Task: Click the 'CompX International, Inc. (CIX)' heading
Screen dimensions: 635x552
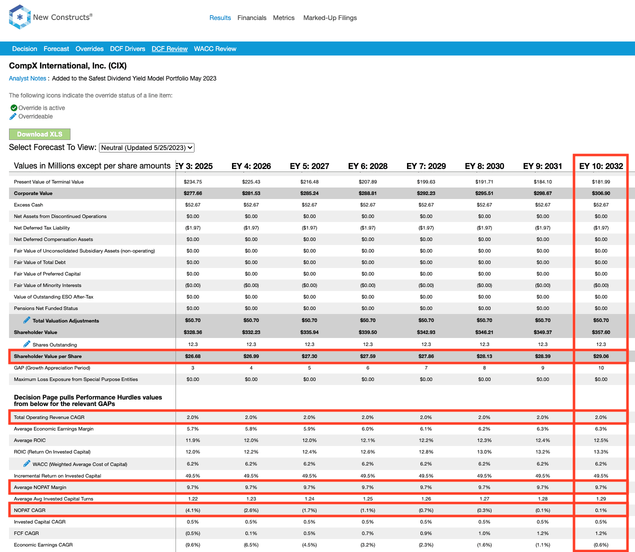Action: tap(68, 66)
